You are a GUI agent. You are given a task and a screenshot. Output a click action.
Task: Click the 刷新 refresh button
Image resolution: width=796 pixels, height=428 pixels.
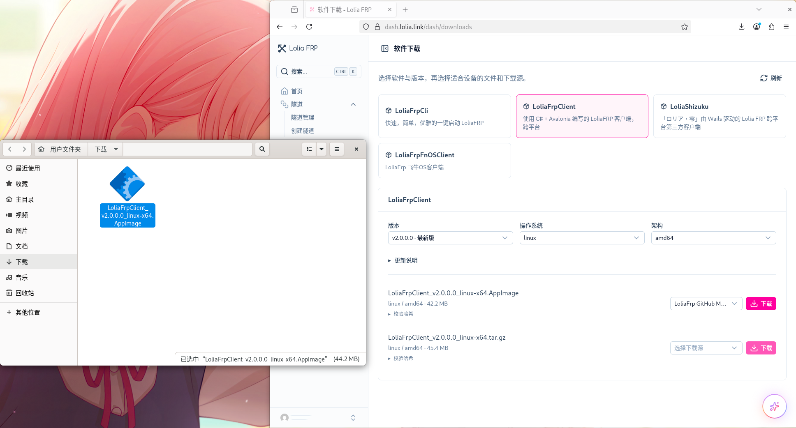(x=771, y=78)
